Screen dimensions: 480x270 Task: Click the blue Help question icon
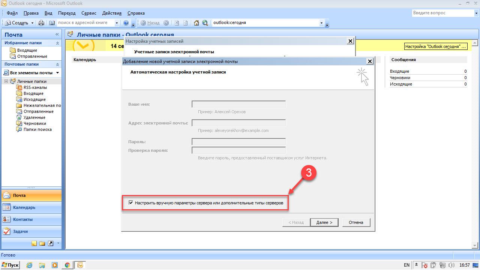click(126, 23)
